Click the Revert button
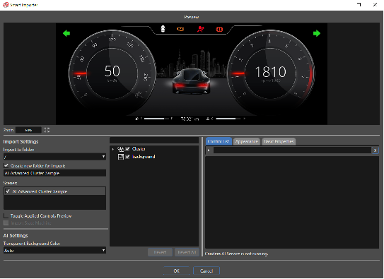The height and width of the screenshot is (279, 384). [160, 252]
